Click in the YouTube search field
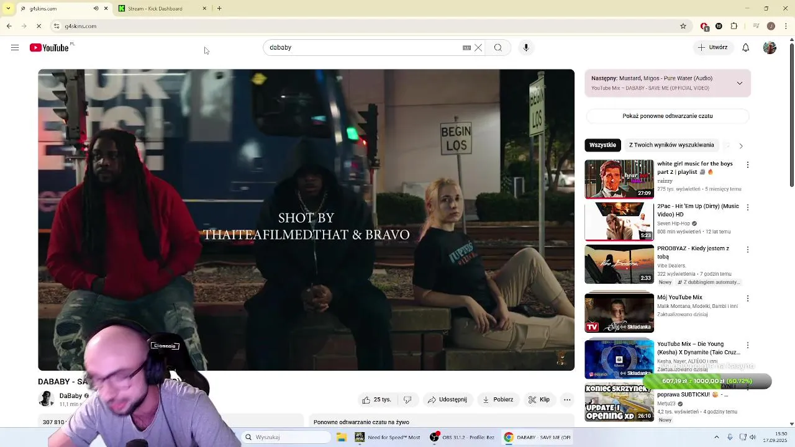795x447 pixels. (x=363, y=48)
